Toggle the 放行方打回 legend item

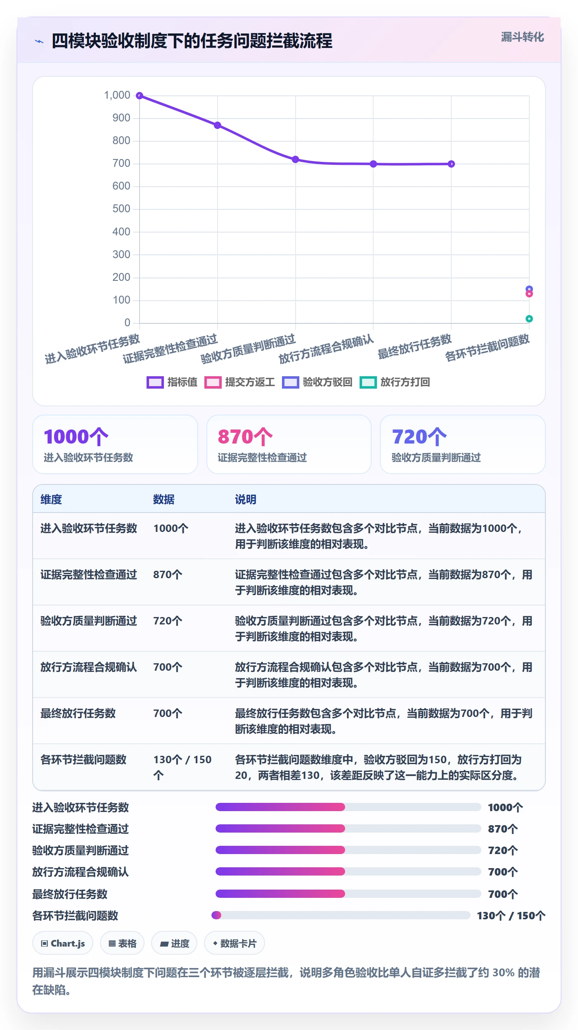tap(395, 382)
